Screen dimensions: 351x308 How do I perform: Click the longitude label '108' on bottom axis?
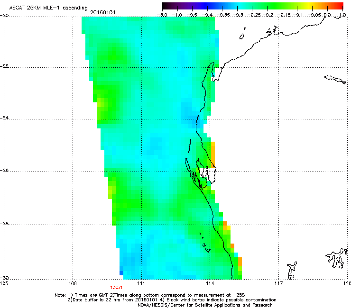pyautogui.click(x=73, y=284)
